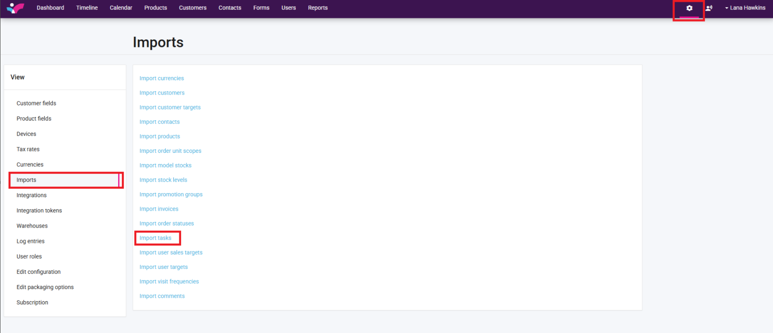The height and width of the screenshot is (333, 773).
Task: Open the Import customers link
Action: click(162, 93)
